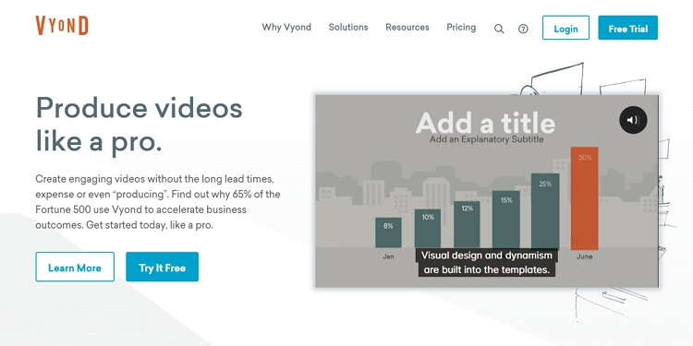Select the Try It Free button
Viewport: 693px width, 346px height.
point(163,267)
